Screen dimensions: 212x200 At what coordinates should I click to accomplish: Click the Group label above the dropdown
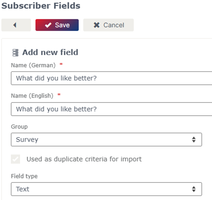pos(19,127)
